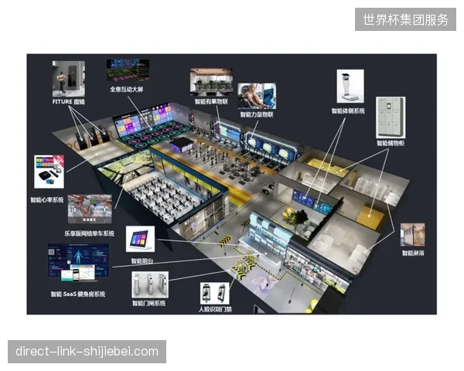
Task: Click the FITURE 魔镜 photo thumbnail
Action: [69, 79]
